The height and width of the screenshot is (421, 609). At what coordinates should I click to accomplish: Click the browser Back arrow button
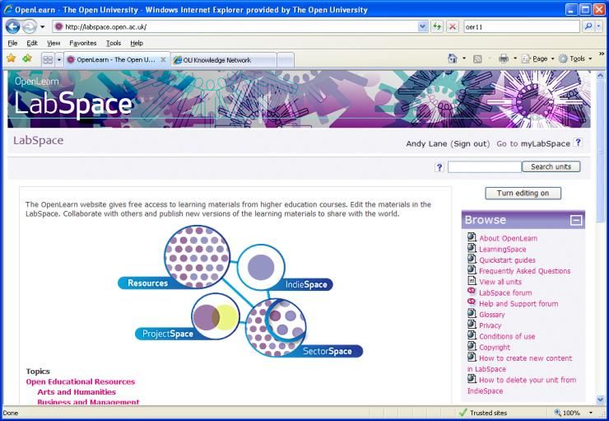12,27
